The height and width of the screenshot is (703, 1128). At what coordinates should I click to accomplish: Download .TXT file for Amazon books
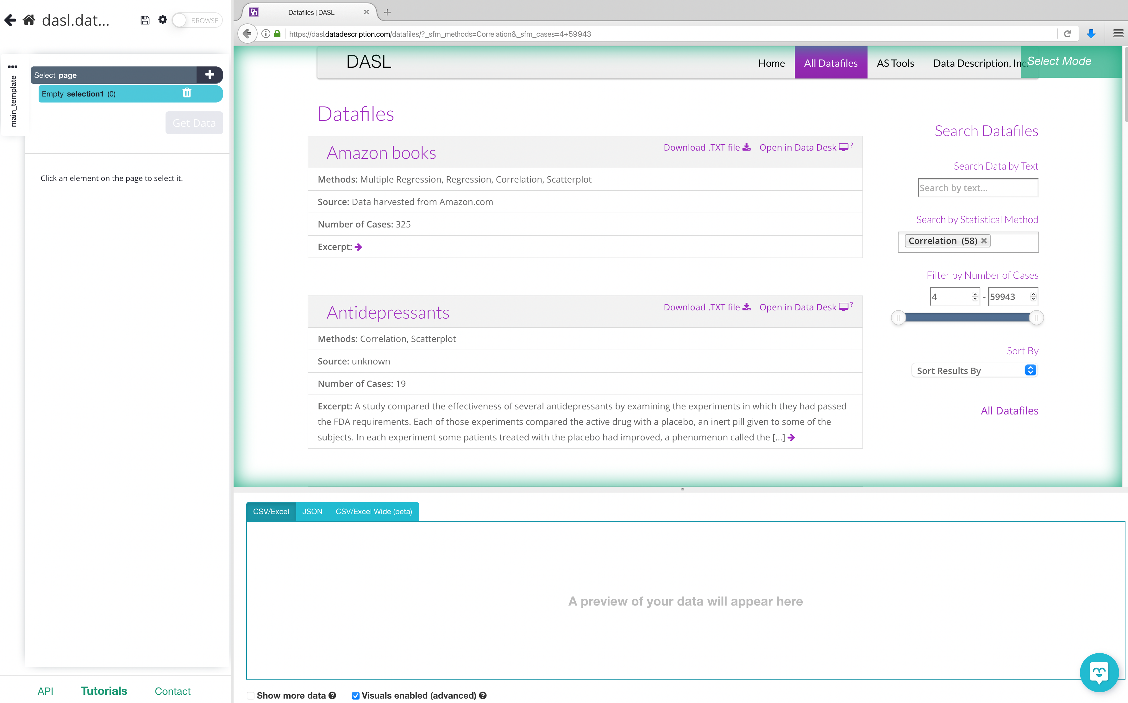(707, 147)
